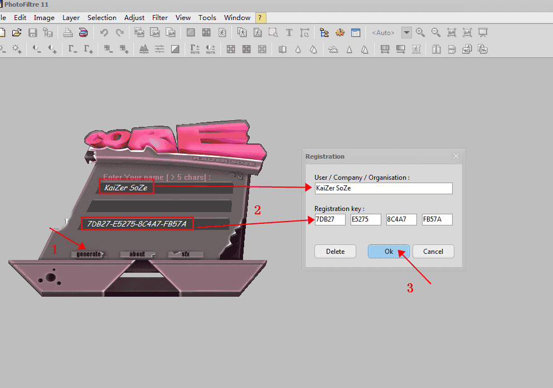Click the Undo arrow icon
This screenshot has height=388, width=553.
[104, 33]
